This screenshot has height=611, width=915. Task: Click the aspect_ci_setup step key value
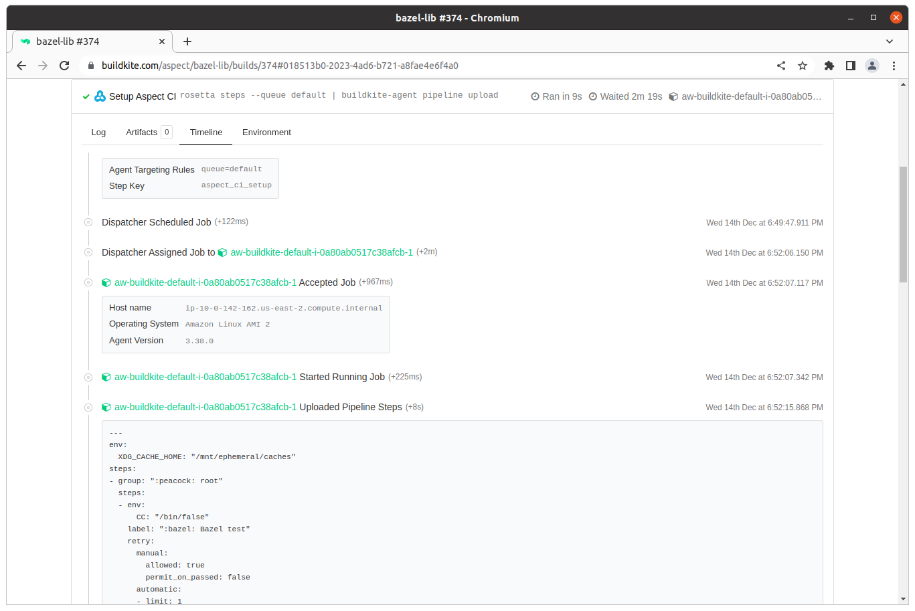point(236,185)
